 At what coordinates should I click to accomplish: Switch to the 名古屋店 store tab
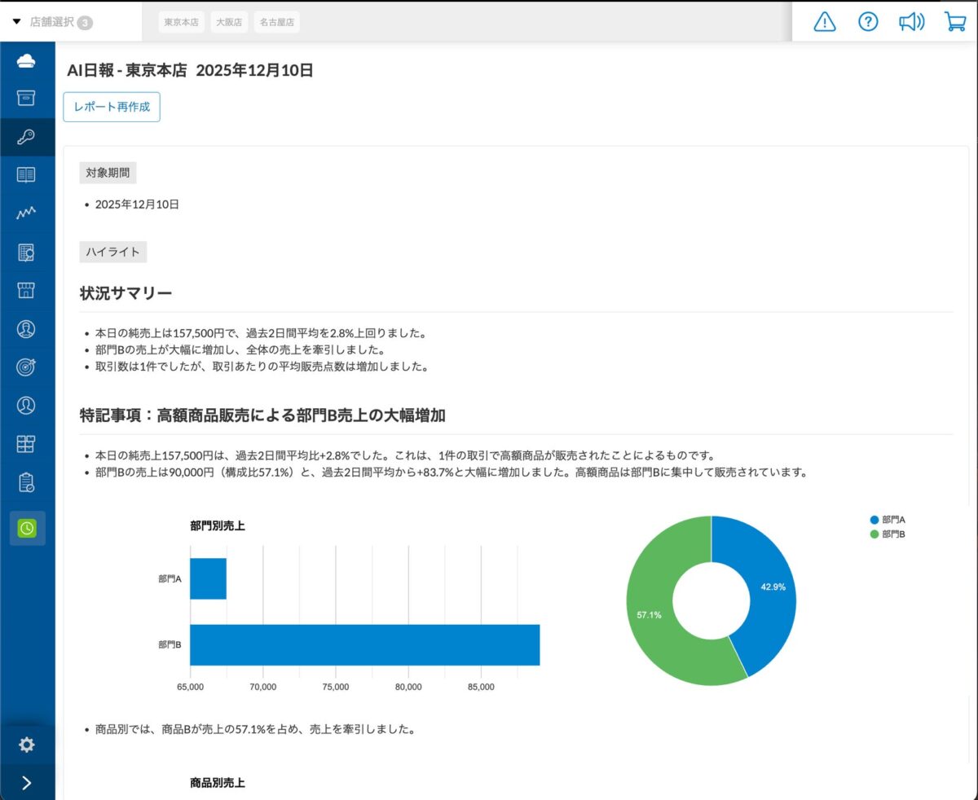tap(275, 22)
